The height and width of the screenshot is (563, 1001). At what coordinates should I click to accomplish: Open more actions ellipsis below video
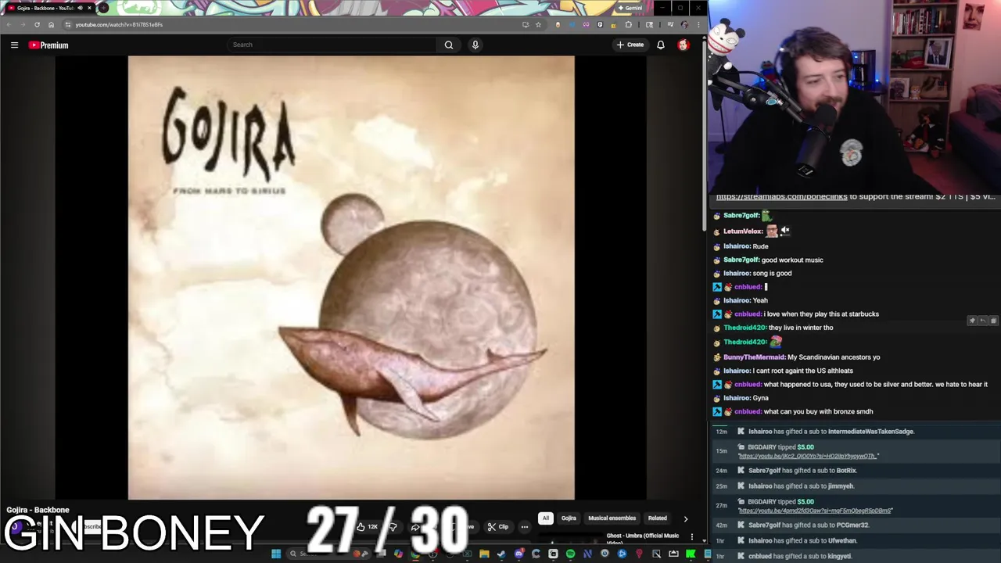click(525, 526)
